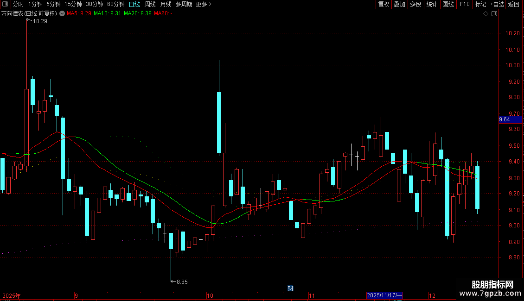The image size is (524, 301).
Task: Open F10 company information
Action: (465, 4)
